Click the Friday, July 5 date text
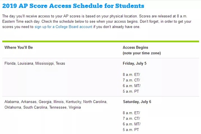The image size is (201, 134). coord(134,64)
